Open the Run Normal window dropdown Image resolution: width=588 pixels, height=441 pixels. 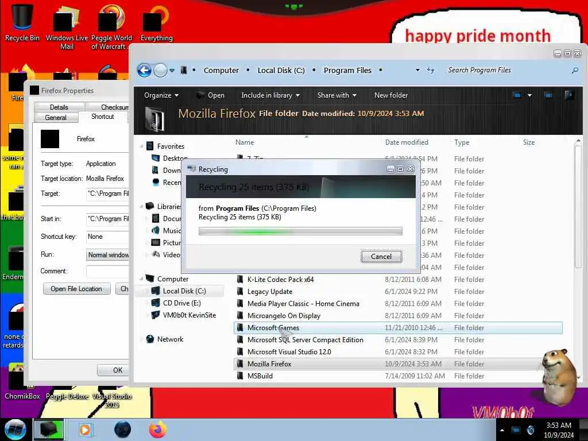tap(107, 255)
